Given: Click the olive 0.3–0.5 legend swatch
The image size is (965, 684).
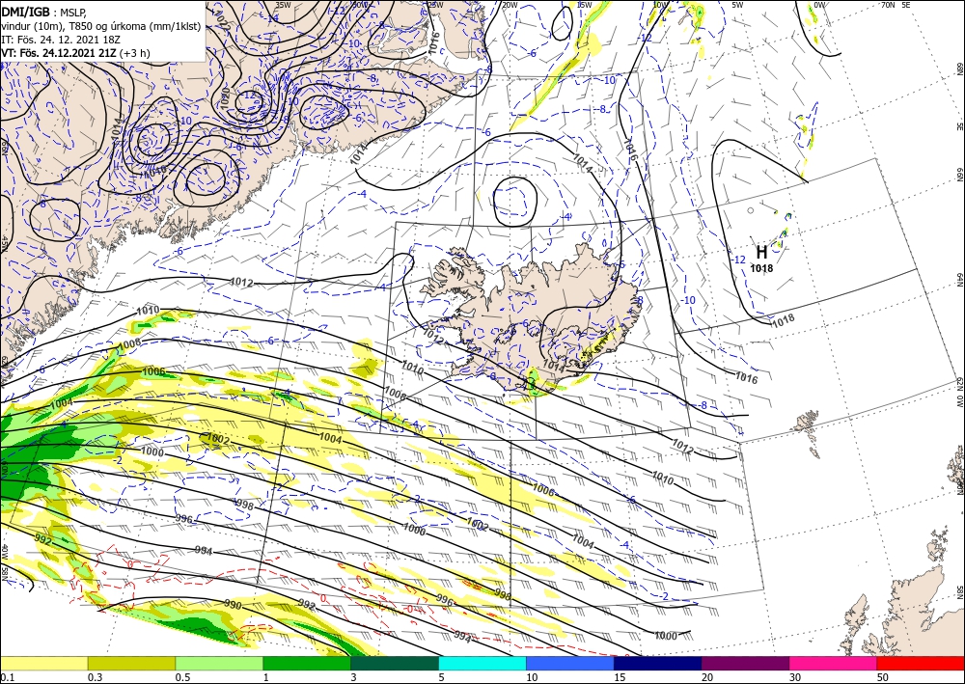Looking at the screenshot, I should coord(131,663).
